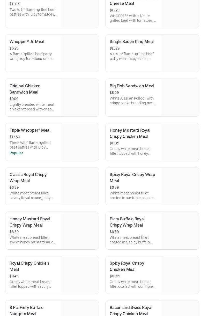The image size is (208, 316).
Task: Select the Classic Royal Crispy Wrap Meal title
Action: tap(28, 178)
